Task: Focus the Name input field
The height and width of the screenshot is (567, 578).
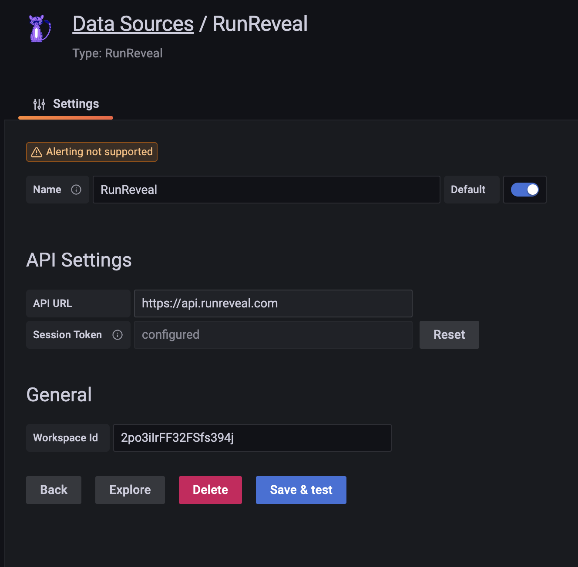Action: click(x=266, y=190)
